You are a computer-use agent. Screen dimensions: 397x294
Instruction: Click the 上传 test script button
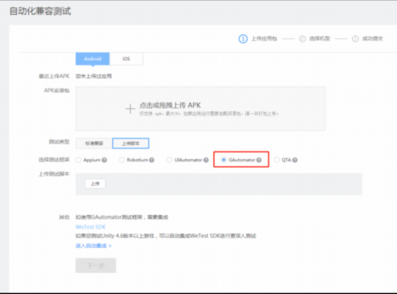[x=95, y=184]
